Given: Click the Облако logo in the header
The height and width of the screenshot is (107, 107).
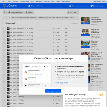Looking at the screenshot, I should (x=10, y=6).
